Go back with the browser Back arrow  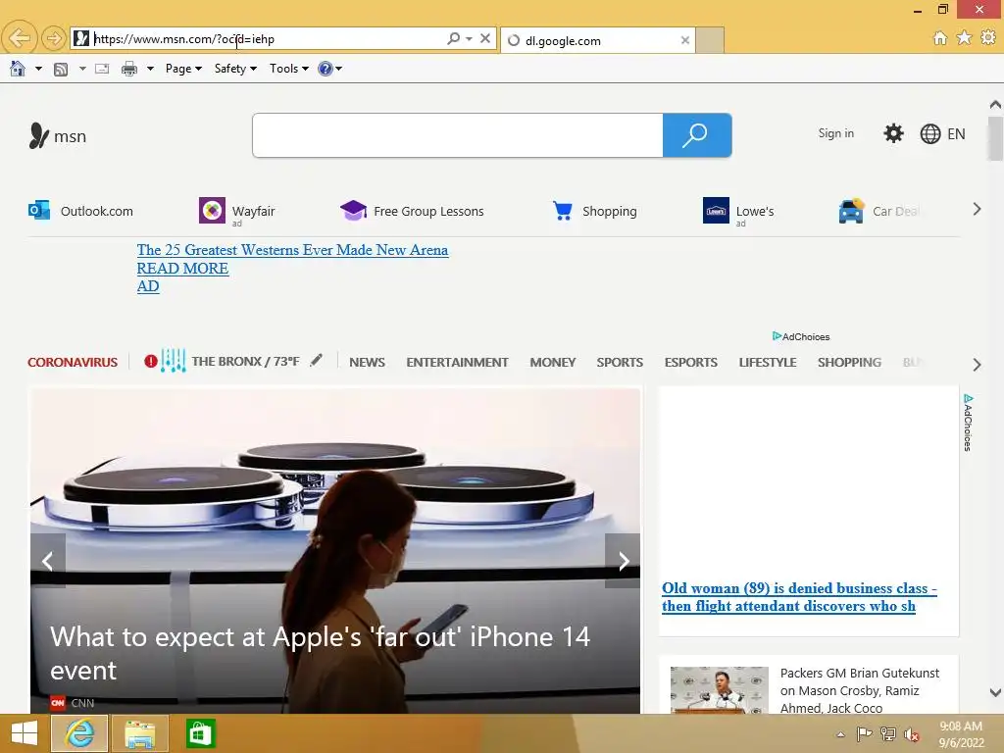[x=20, y=38]
